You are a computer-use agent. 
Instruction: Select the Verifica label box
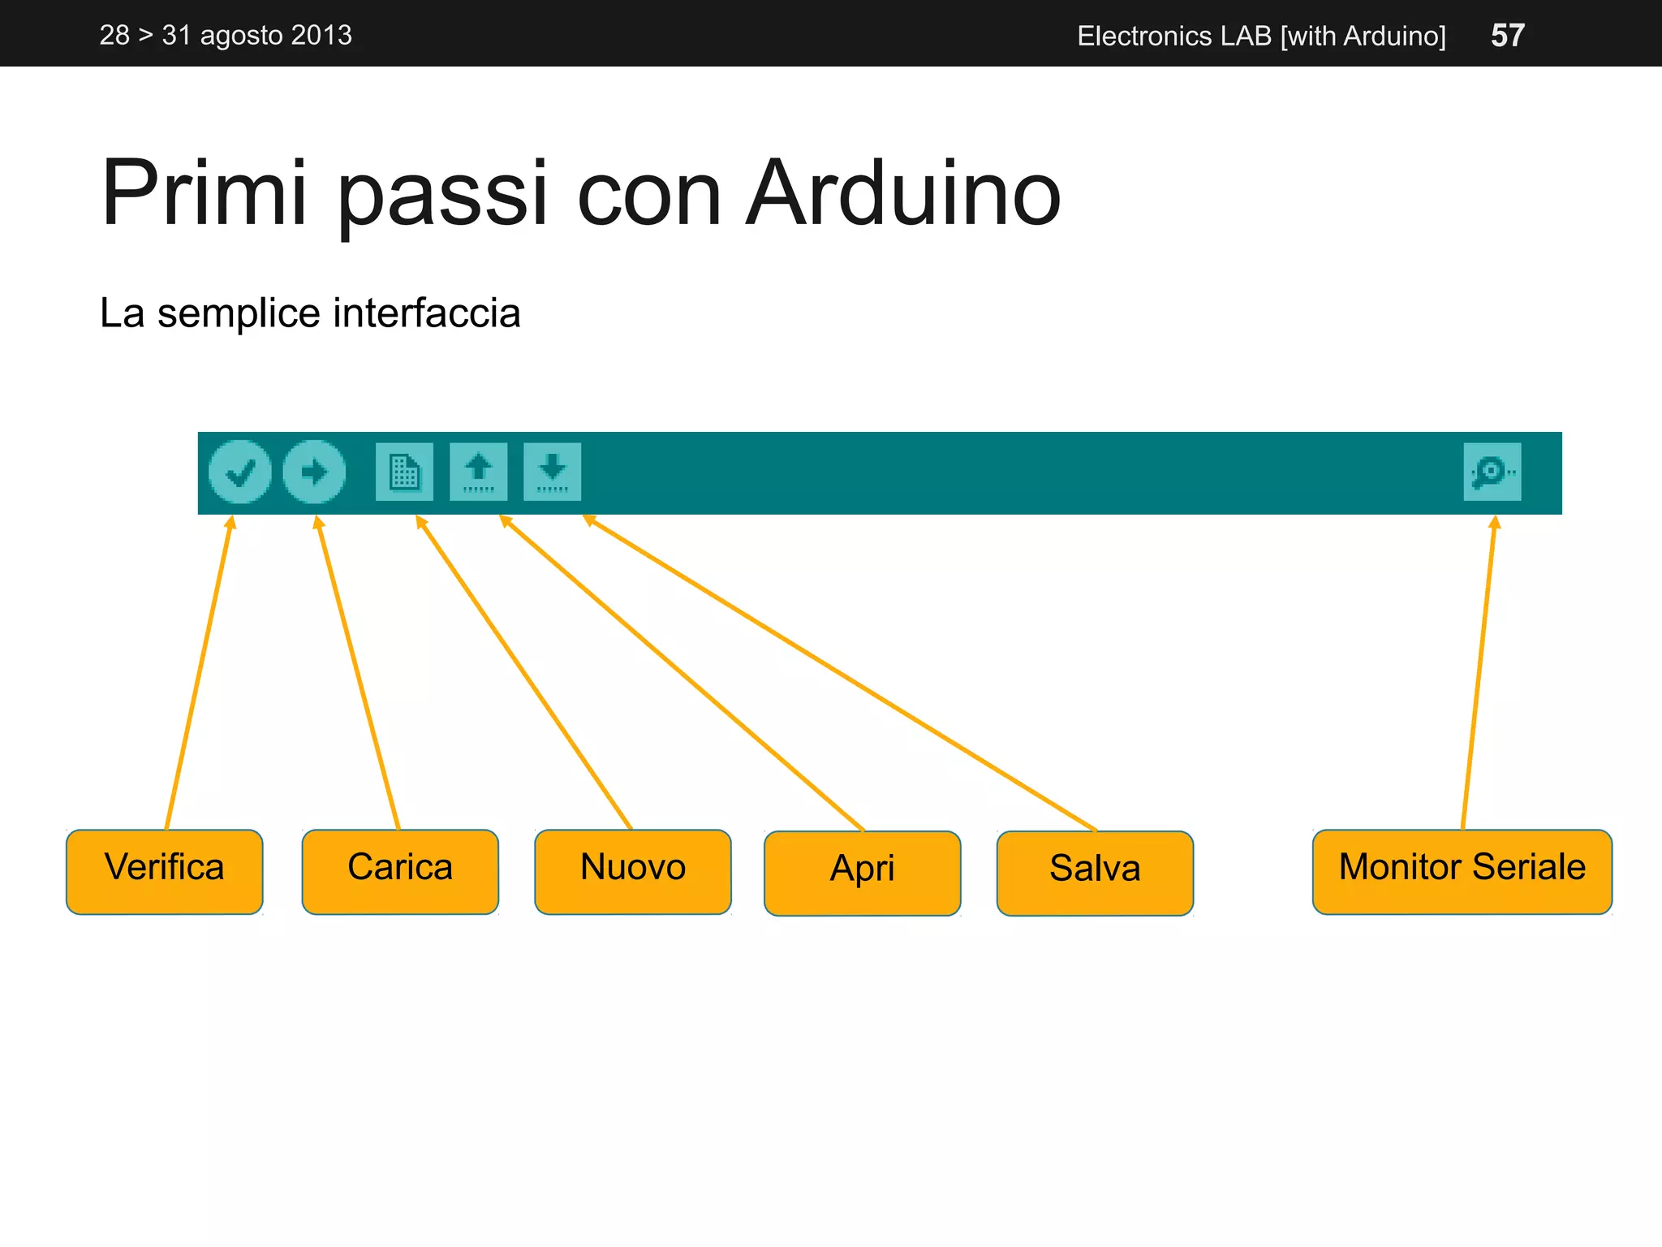[165, 872]
